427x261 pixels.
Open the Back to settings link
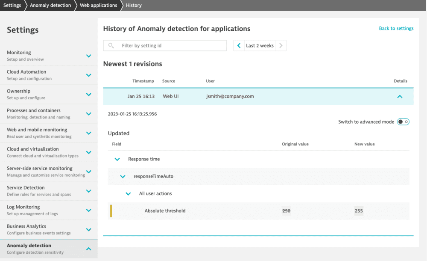click(396, 28)
